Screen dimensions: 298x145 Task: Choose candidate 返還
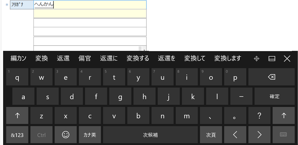coord(63,58)
